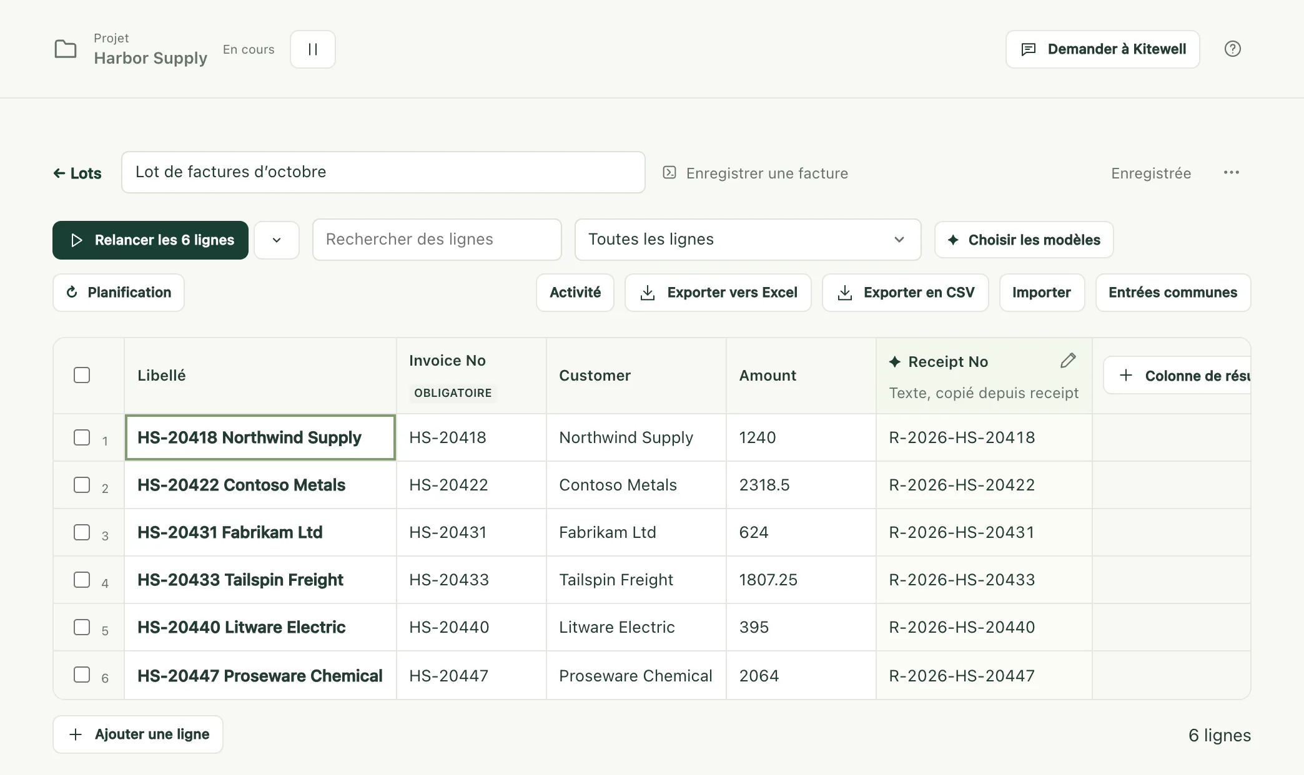Click Ajouter une ligne
The height and width of the screenshot is (775, 1304).
pyautogui.click(x=138, y=734)
